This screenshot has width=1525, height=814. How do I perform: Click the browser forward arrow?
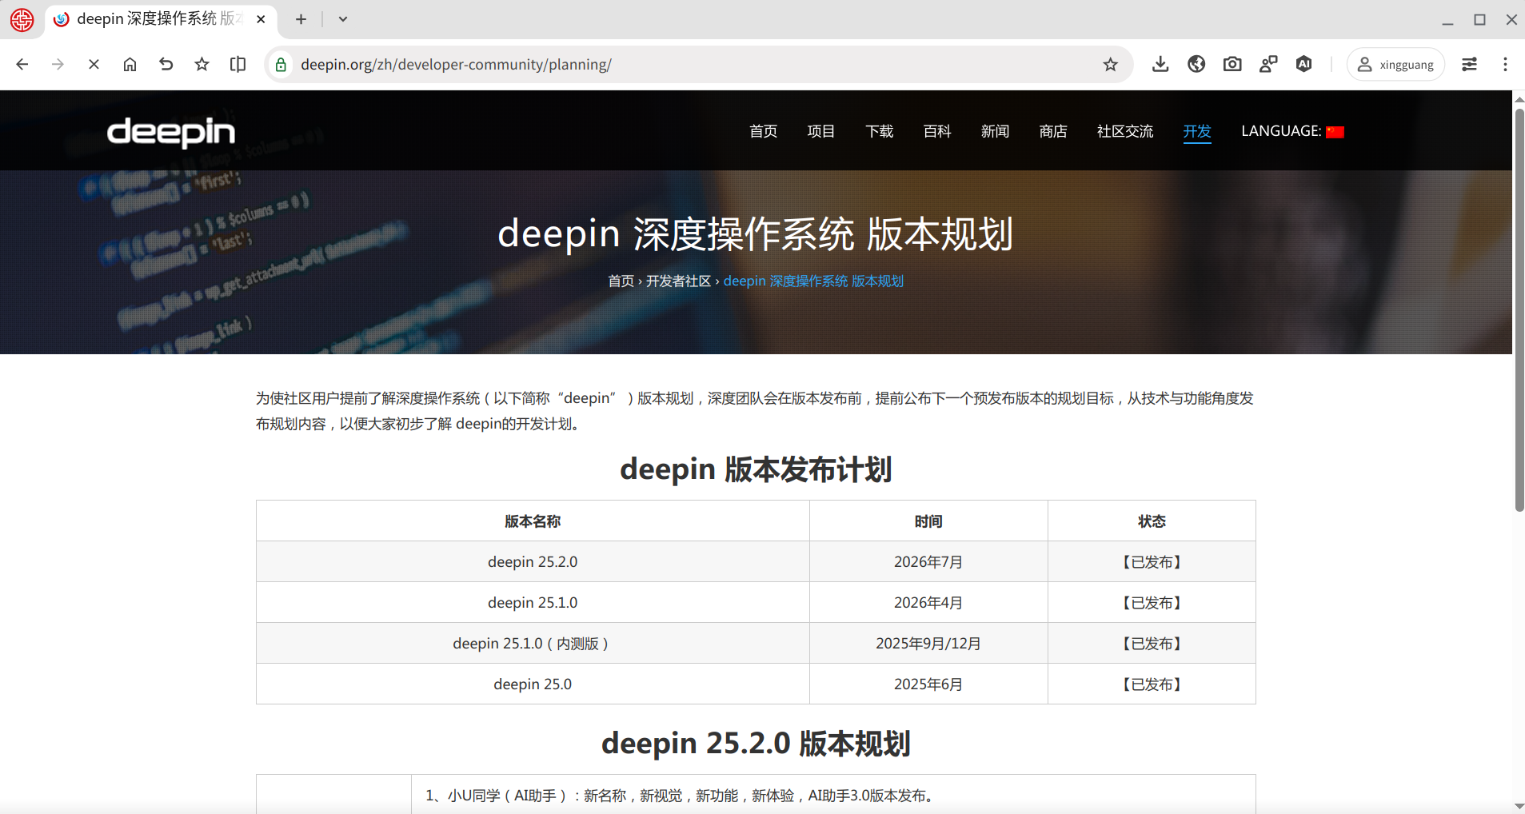(x=58, y=64)
